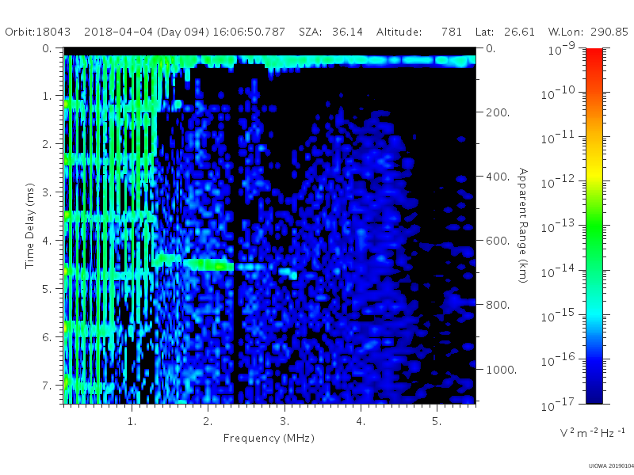Click the Frequency (MHz) axis label

pos(269,439)
